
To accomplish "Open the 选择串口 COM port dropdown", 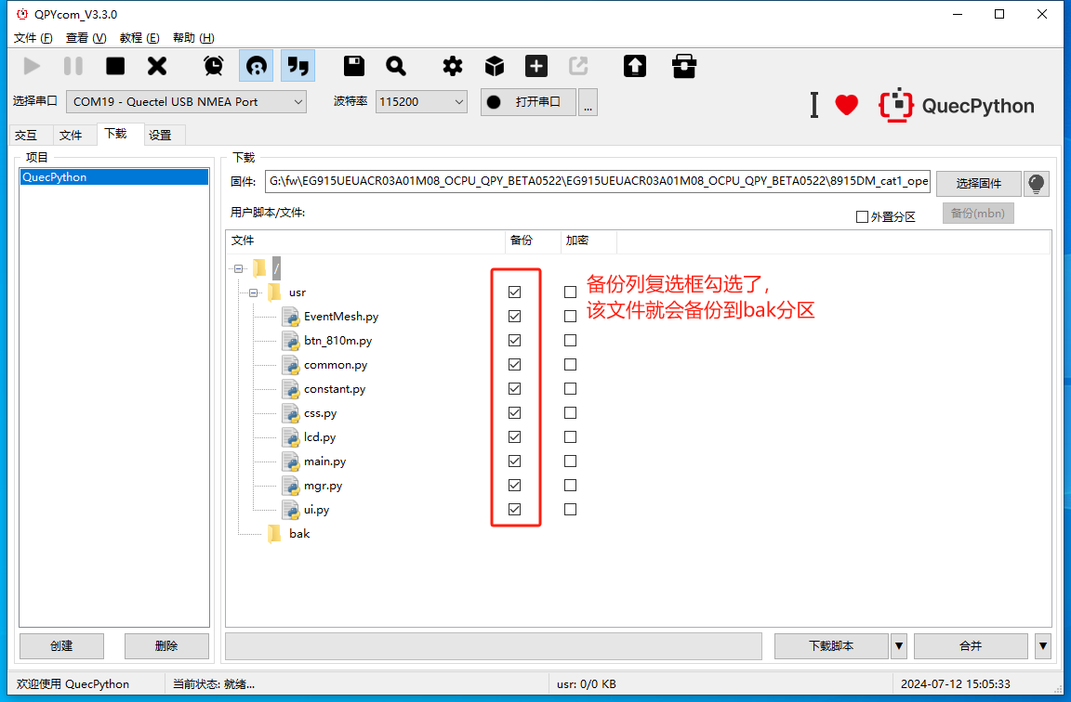I will [186, 101].
